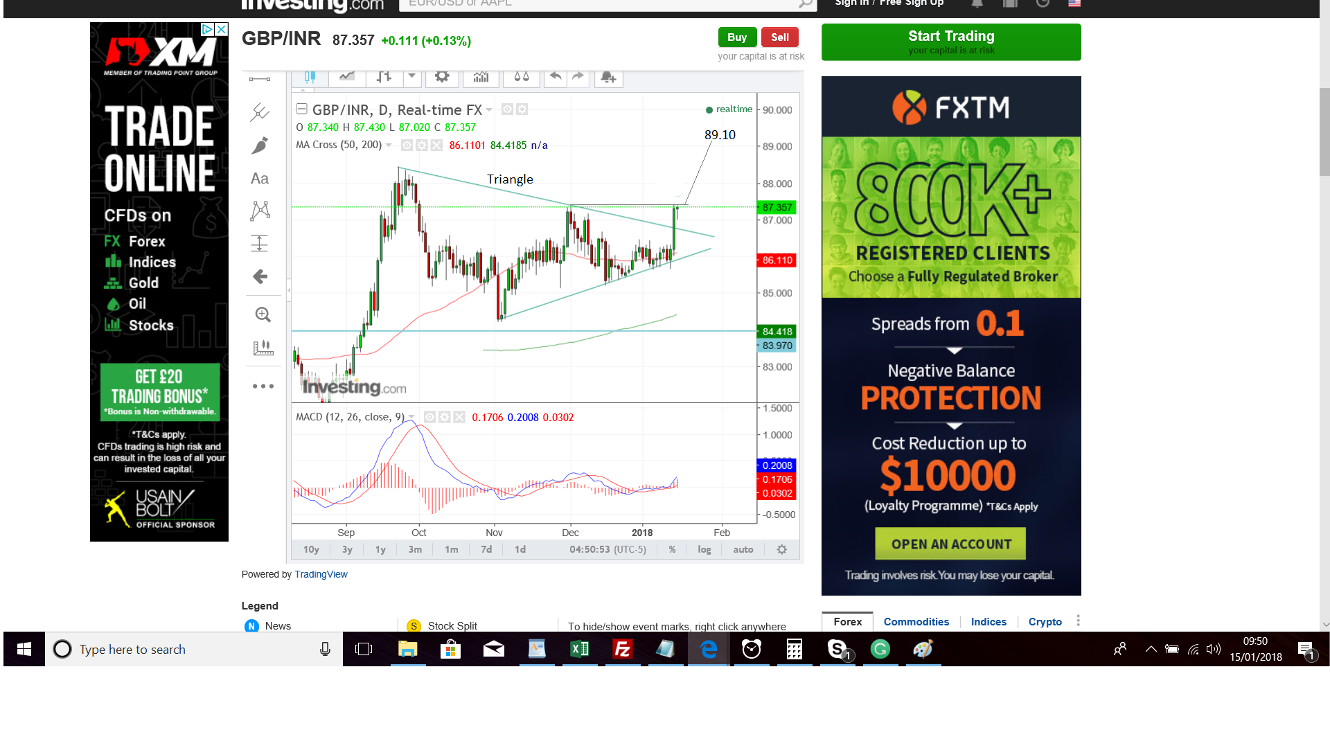The width and height of the screenshot is (1330, 748).
Task: Open the Indicators bar-chart icon
Action: click(481, 77)
